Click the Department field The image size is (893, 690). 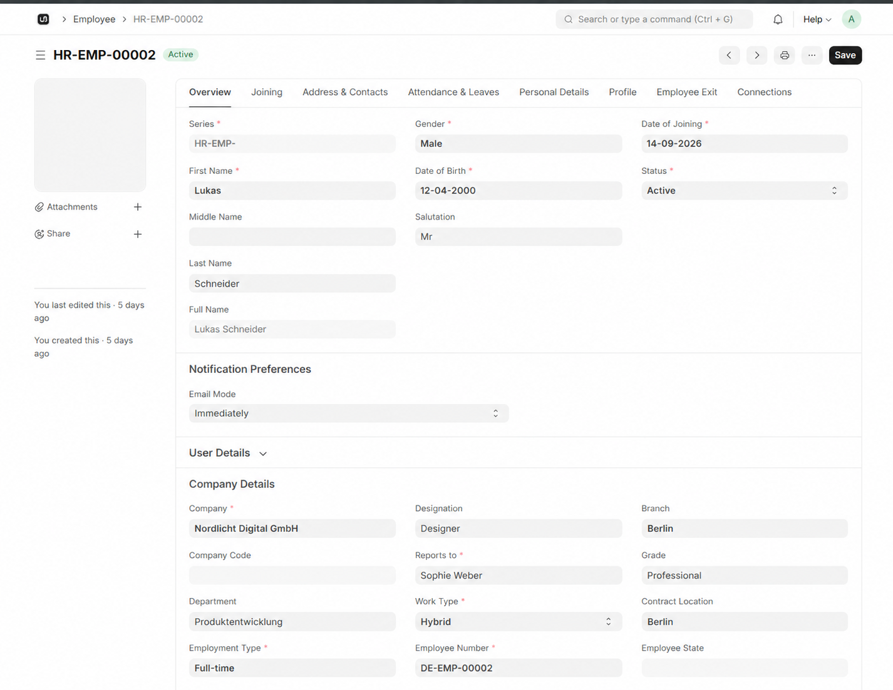pos(292,622)
